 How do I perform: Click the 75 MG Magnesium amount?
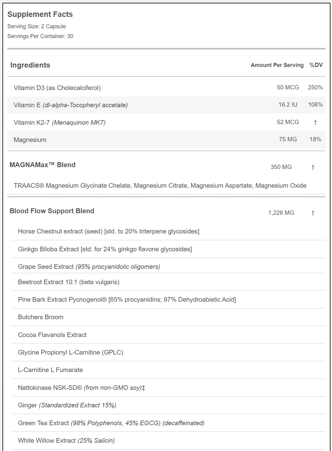pyautogui.click(x=288, y=139)
